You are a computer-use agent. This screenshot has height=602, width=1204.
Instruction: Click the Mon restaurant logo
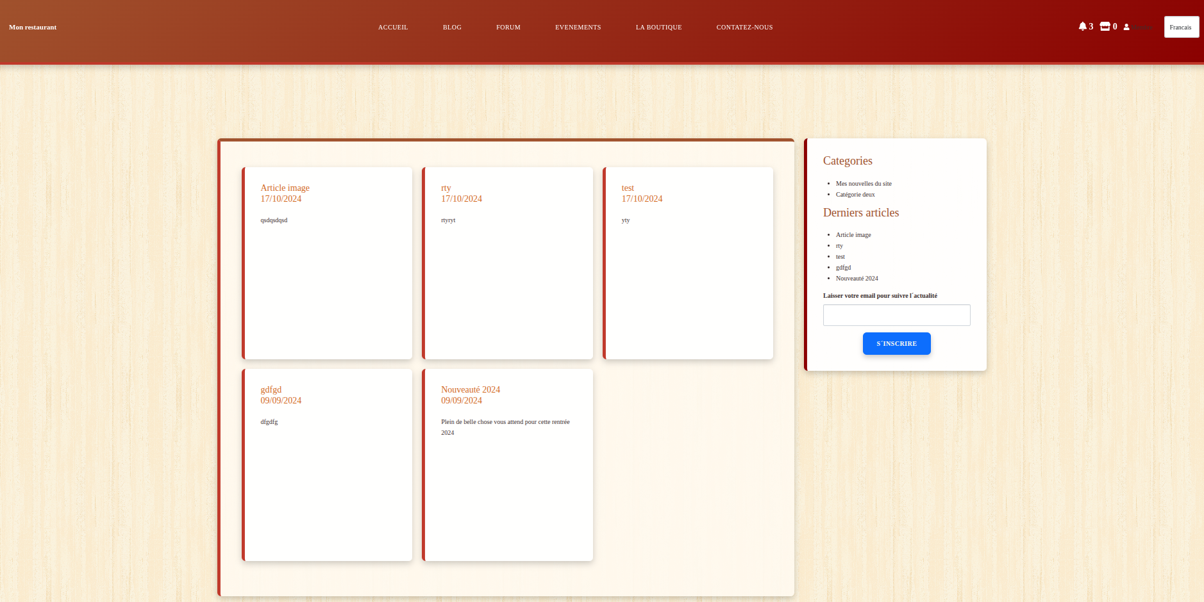point(32,27)
